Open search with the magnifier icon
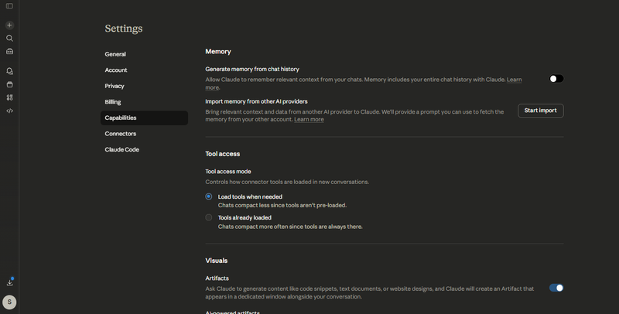Viewport: 619px width, 314px height. [9, 38]
